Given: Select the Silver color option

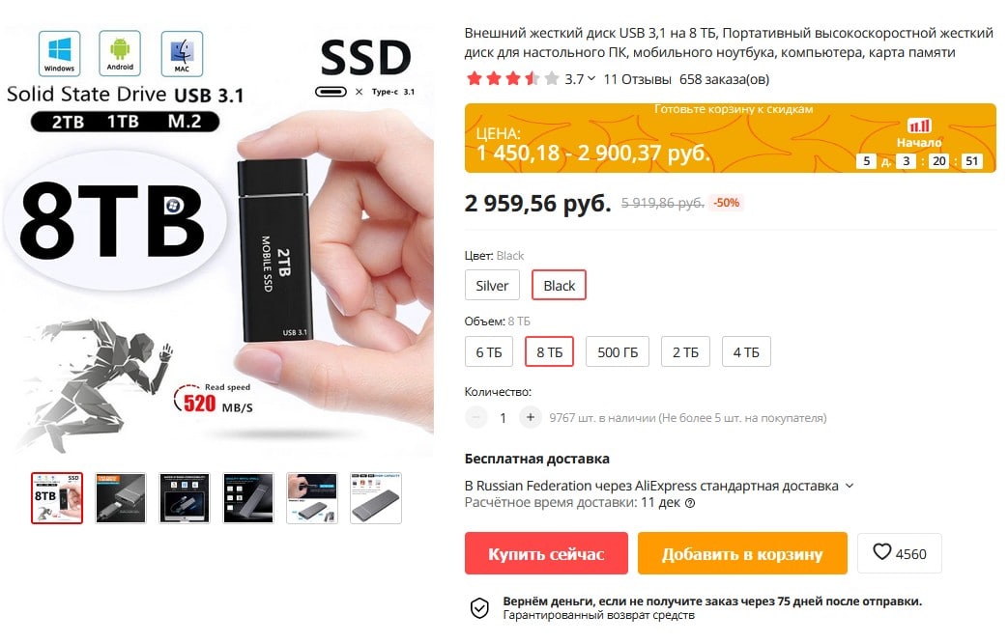Looking at the screenshot, I should pos(492,285).
